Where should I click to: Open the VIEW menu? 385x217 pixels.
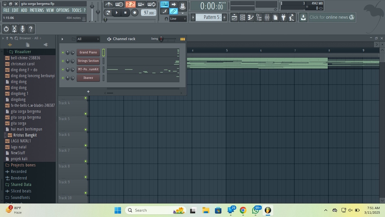click(50, 10)
